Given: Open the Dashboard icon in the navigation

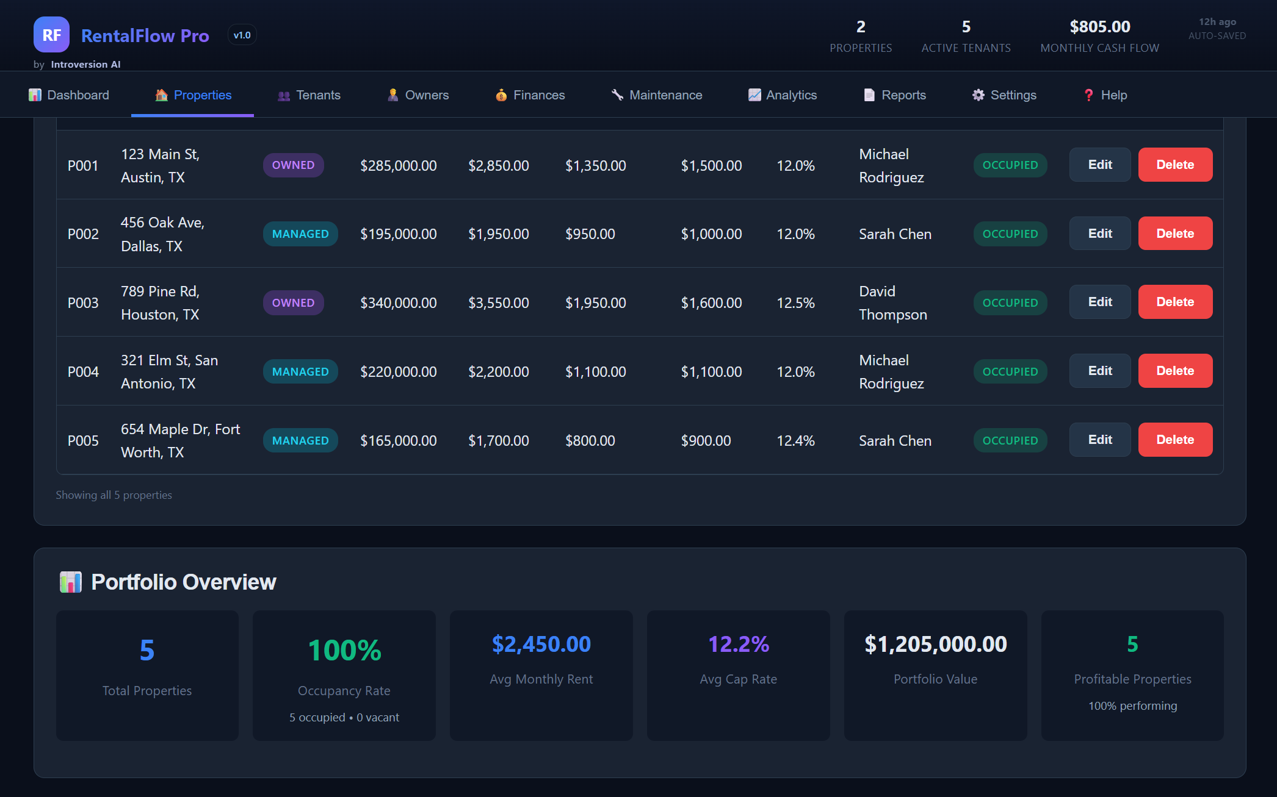Looking at the screenshot, I should click(x=35, y=95).
